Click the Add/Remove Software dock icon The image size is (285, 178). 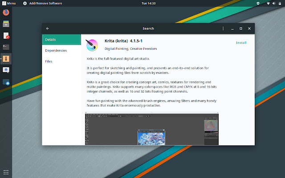point(6,59)
